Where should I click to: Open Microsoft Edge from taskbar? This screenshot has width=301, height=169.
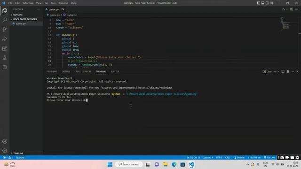tap(174, 164)
